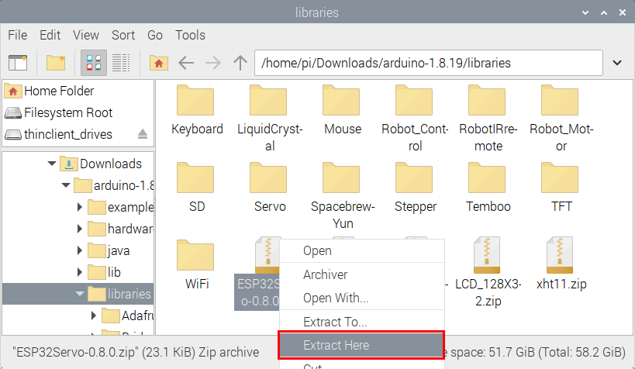Click the home folder toolbar icon
This screenshot has height=369, width=635.
[x=159, y=63]
